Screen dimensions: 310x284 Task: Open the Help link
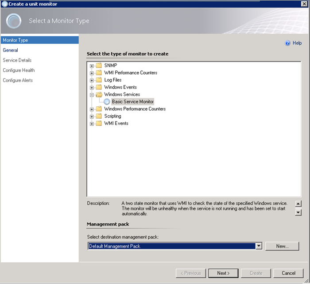tap(297, 43)
